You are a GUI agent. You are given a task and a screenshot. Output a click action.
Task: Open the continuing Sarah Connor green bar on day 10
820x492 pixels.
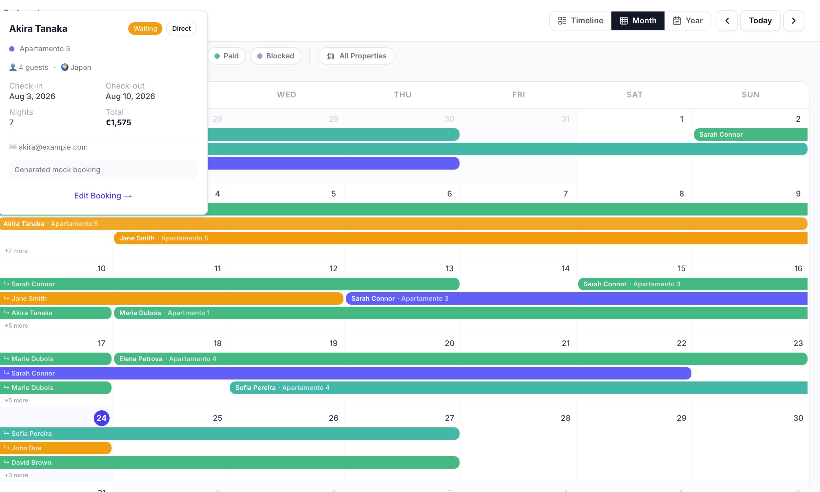[x=230, y=284]
